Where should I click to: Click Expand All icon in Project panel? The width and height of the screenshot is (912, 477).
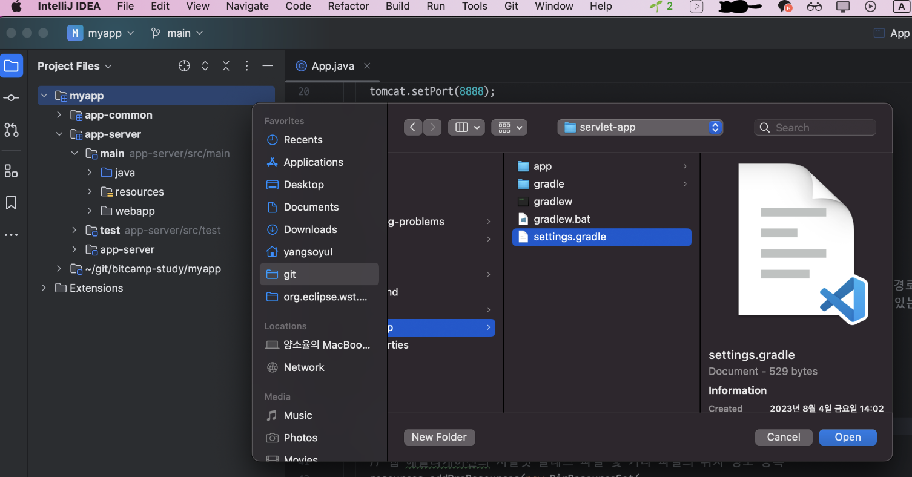pyautogui.click(x=205, y=66)
